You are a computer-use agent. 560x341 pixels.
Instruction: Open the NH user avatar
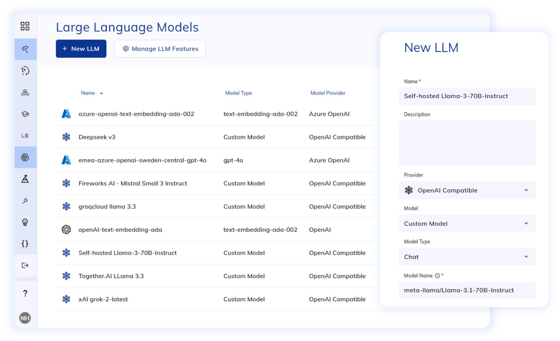pyautogui.click(x=25, y=318)
